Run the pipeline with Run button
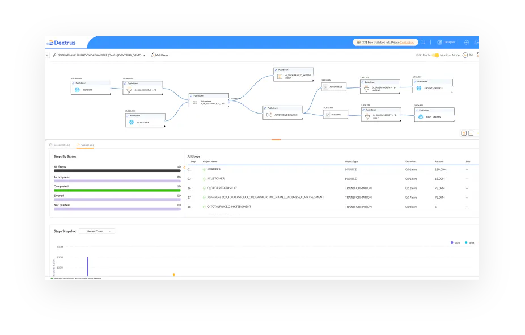The image size is (525, 335). (468, 55)
